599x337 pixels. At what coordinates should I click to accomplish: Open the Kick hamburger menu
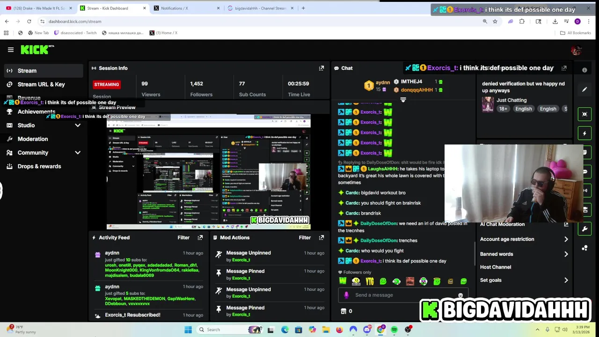point(11,50)
